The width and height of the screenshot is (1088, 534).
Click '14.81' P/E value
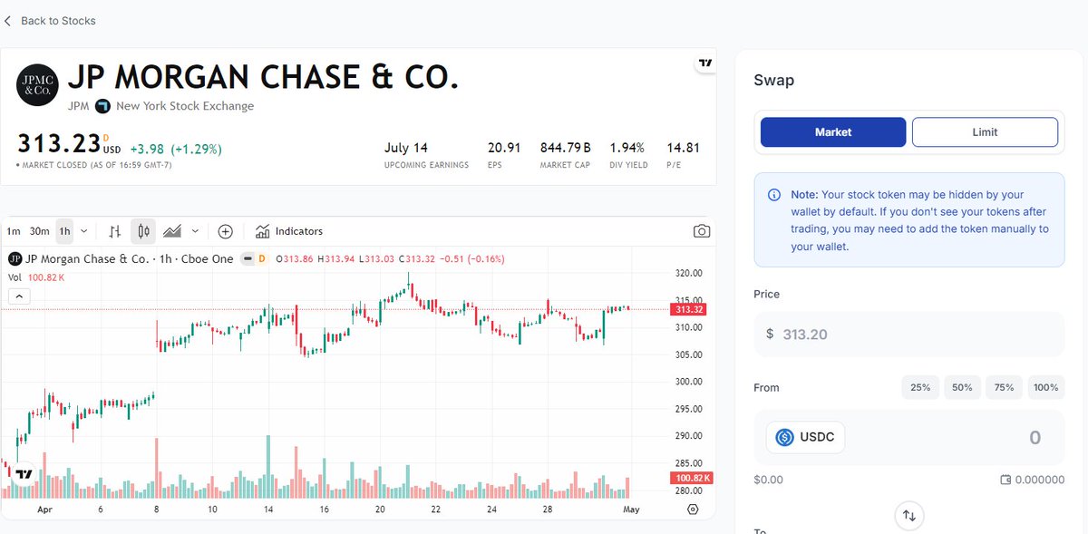tap(683, 148)
